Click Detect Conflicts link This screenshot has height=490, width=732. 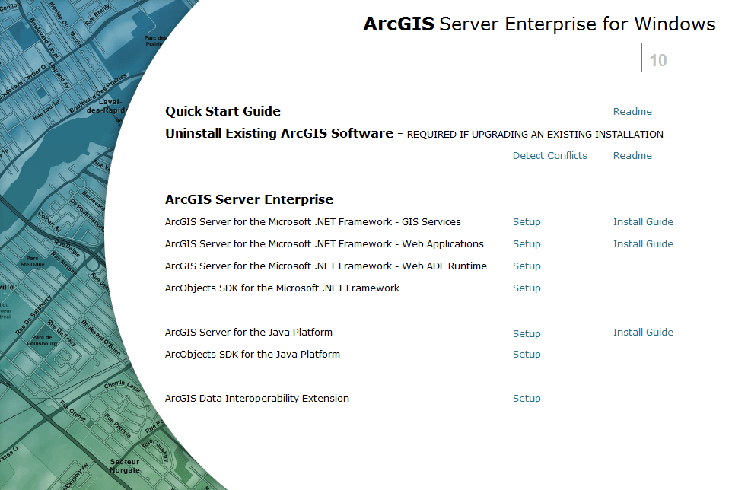click(x=549, y=156)
